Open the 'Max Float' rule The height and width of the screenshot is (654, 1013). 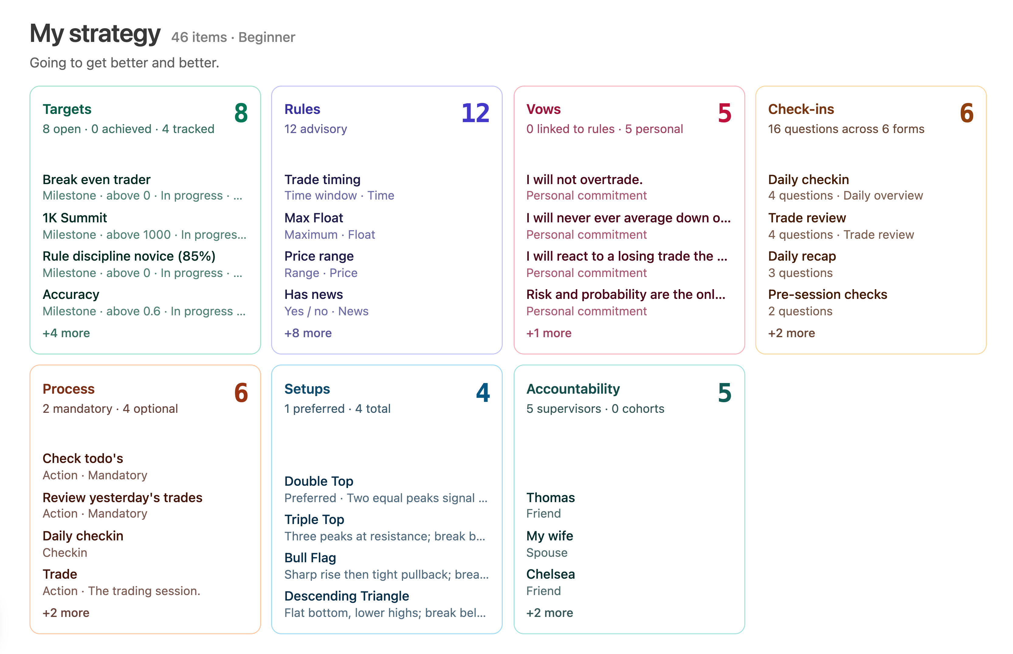[314, 218]
